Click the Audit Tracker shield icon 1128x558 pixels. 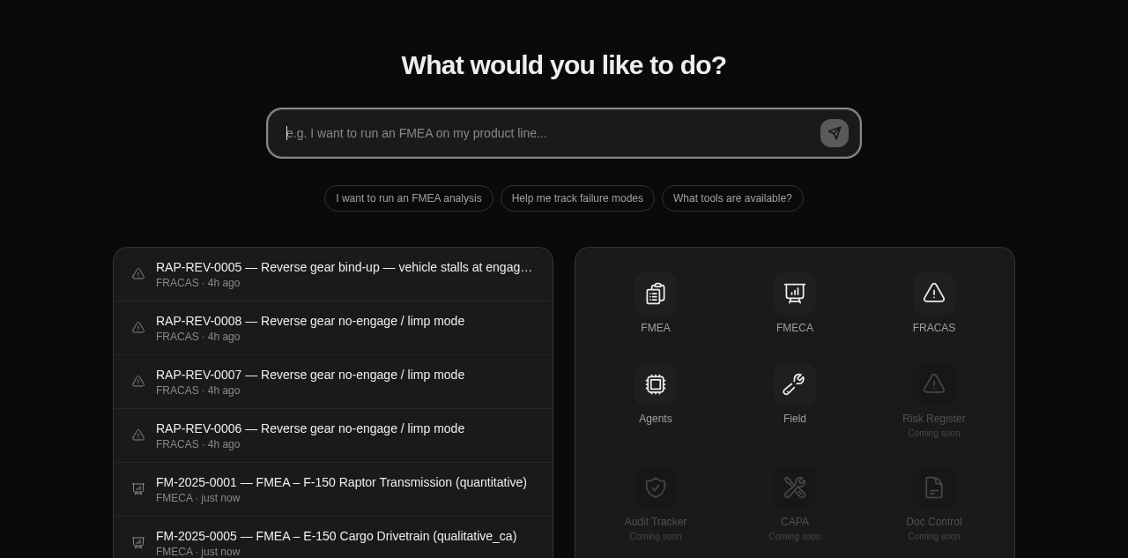pos(656,487)
